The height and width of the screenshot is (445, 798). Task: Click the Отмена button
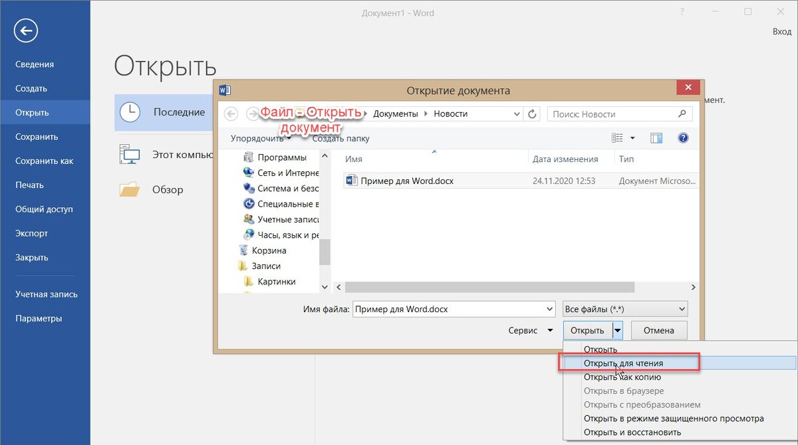click(x=659, y=330)
